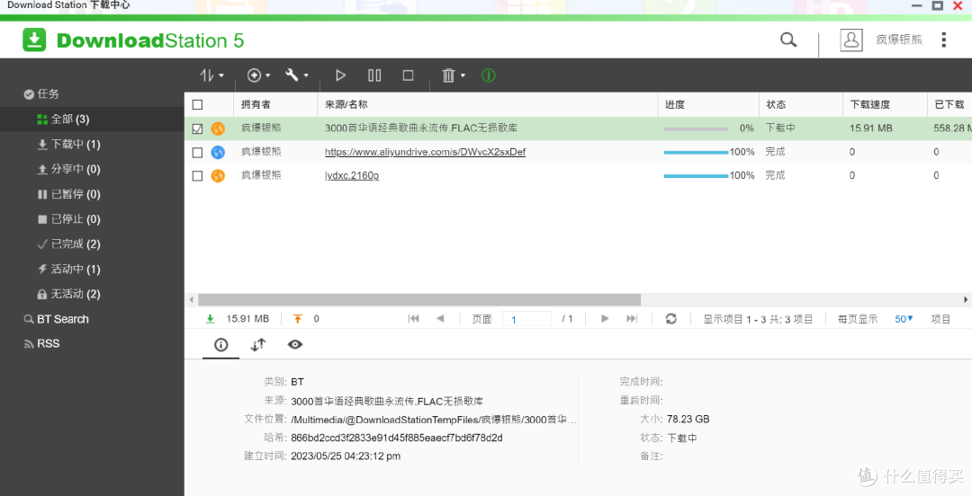
Task: Click the scroll-left arrow of task list
Action: click(x=192, y=300)
